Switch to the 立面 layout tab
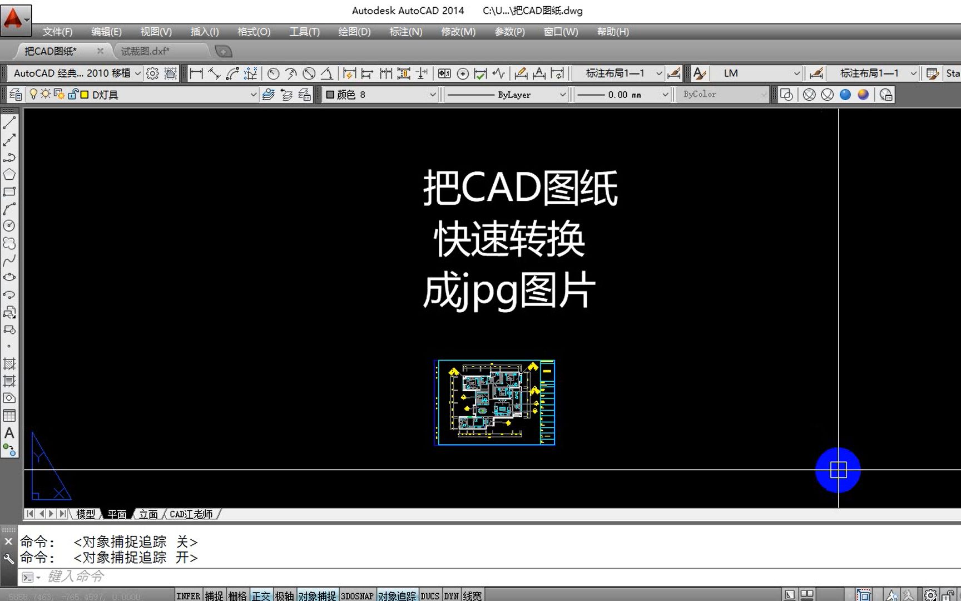 coord(148,514)
